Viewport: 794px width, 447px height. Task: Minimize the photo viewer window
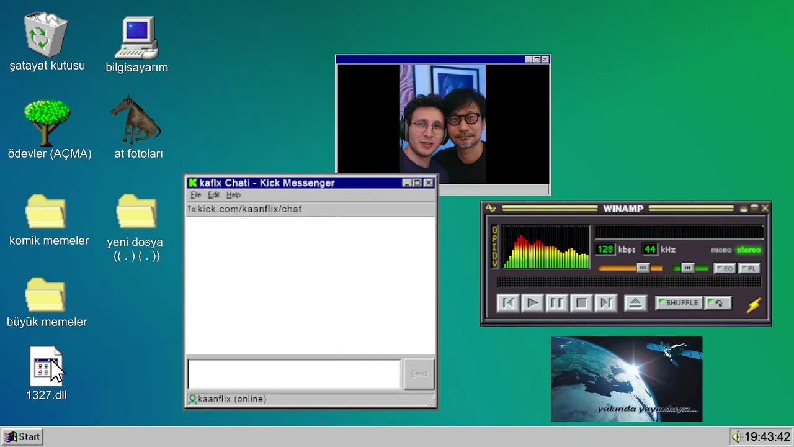click(529, 60)
